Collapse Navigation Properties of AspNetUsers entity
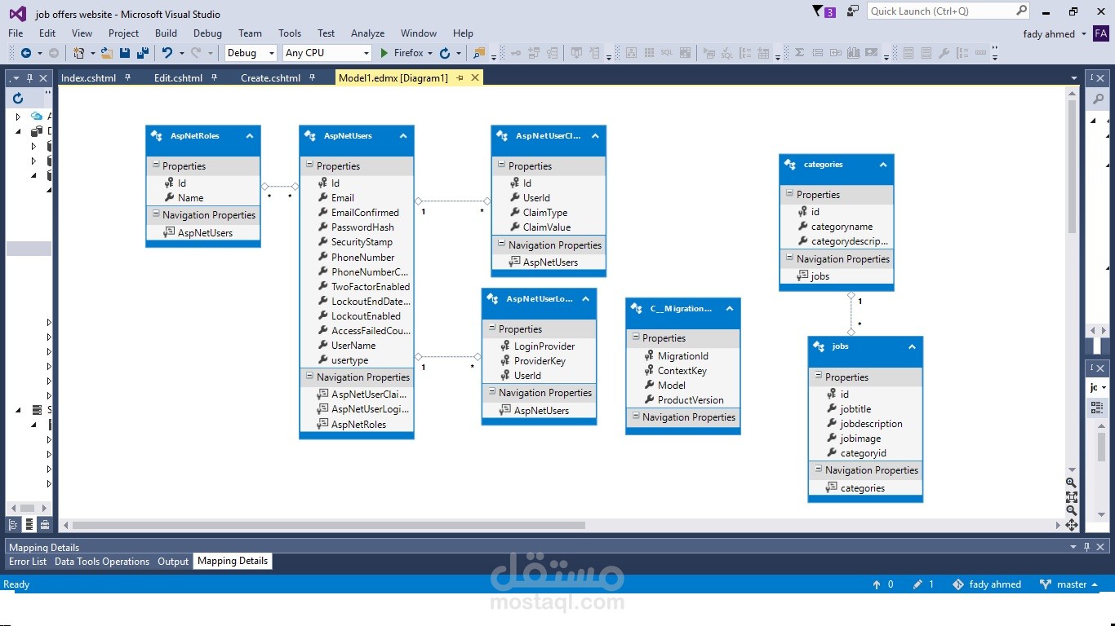 click(x=310, y=377)
